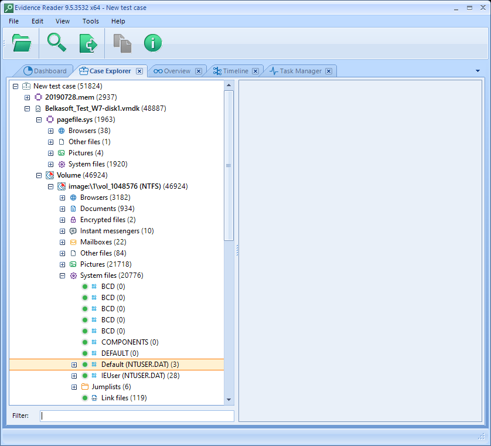
Task: Click the Filter text input field
Action: point(137,416)
